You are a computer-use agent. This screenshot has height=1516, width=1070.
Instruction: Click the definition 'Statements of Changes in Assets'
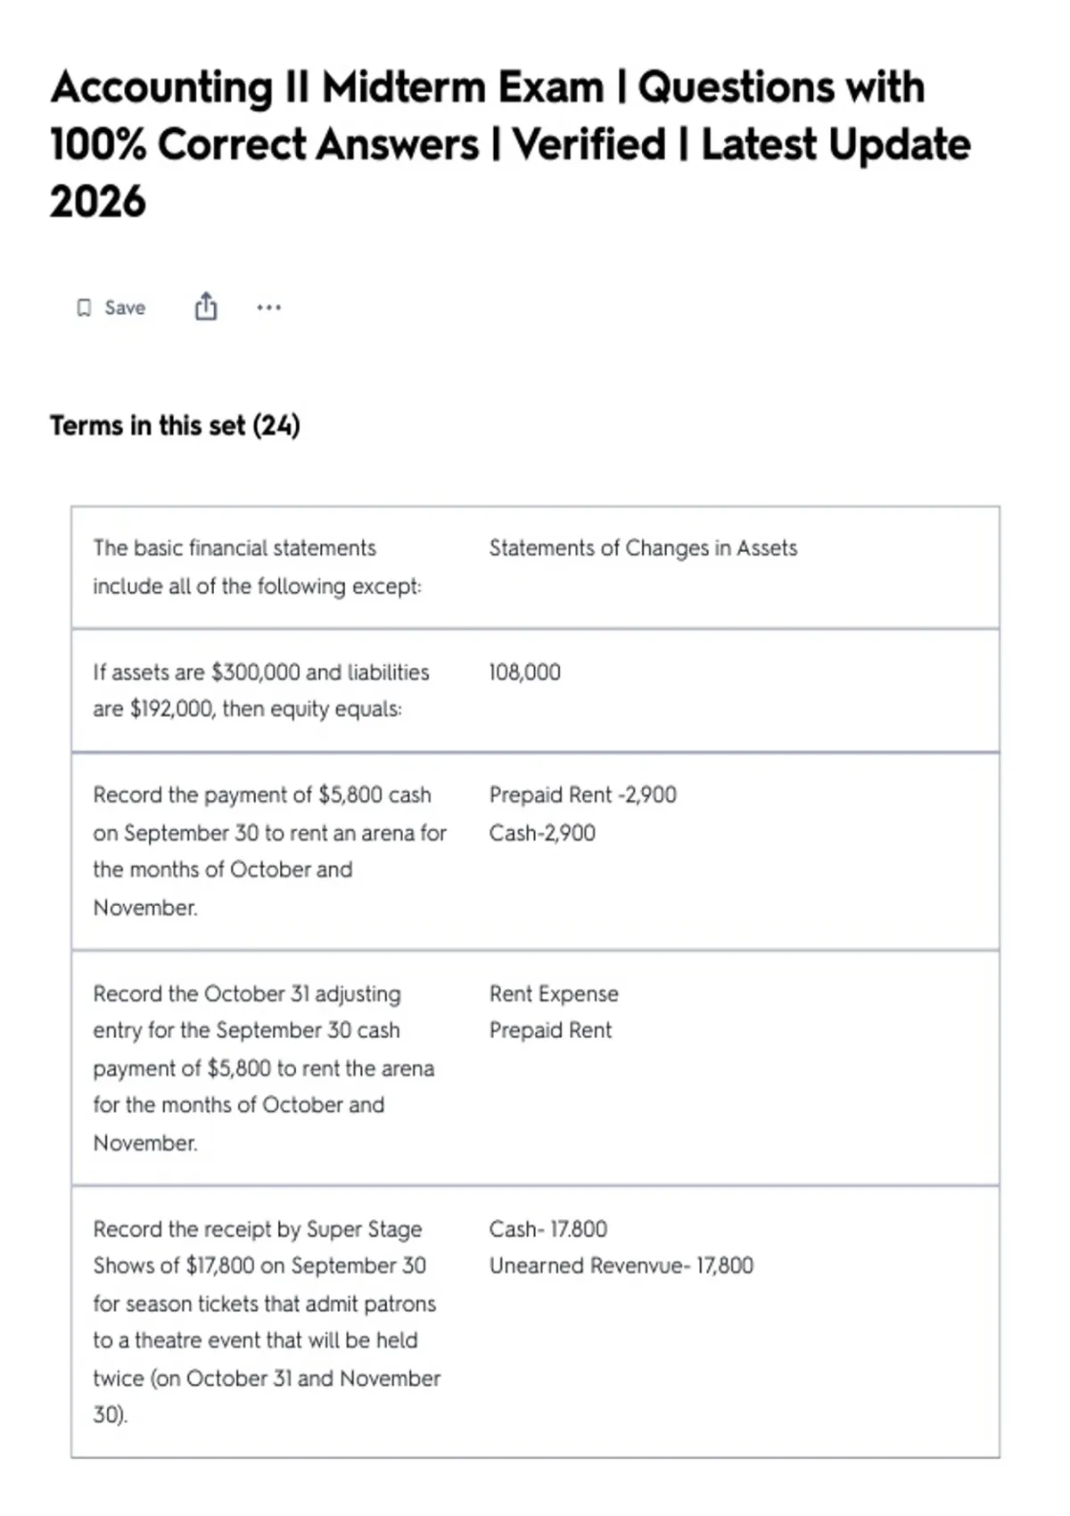pyautogui.click(x=643, y=548)
